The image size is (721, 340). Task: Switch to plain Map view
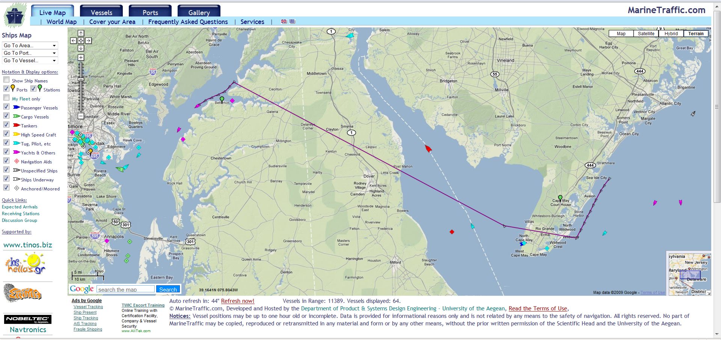pyautogui.click(x=621, y=34)
